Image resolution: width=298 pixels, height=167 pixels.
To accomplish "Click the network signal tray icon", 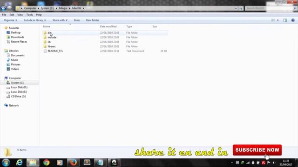I will coord(248,163).
